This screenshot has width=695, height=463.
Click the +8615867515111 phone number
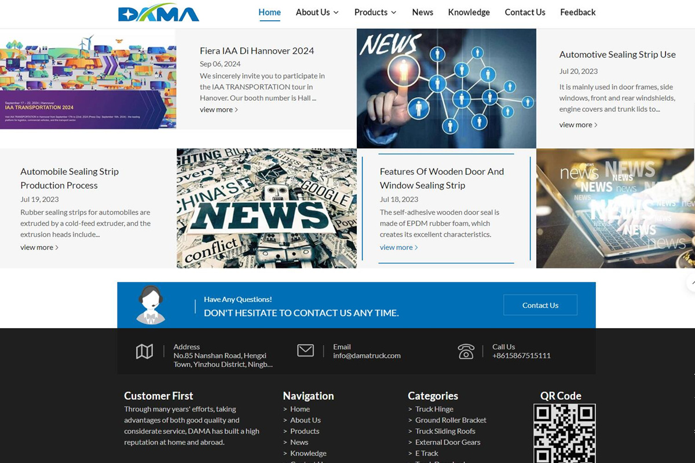tap(521, 355)
